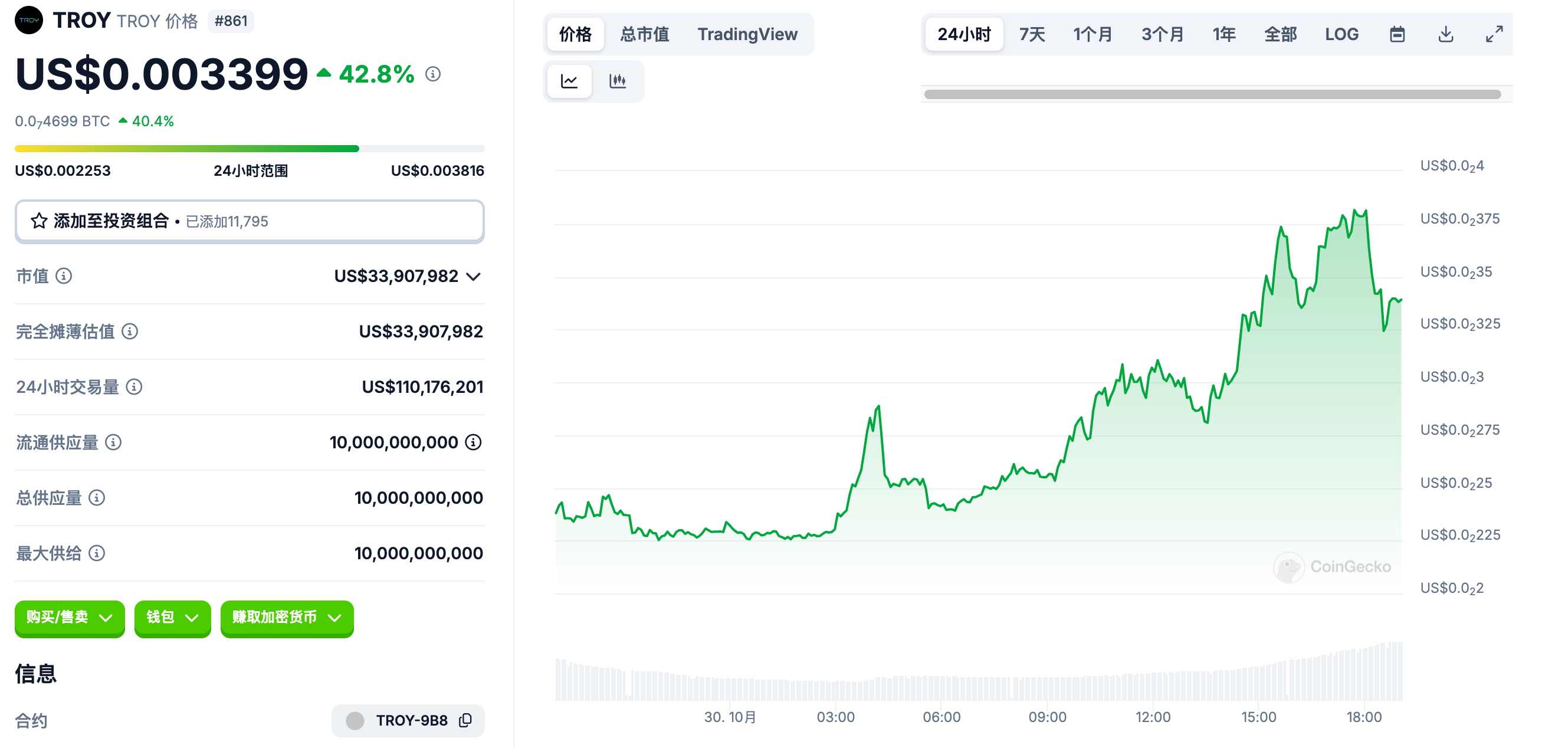Expand chart to fullscreen
The width and height of the screenshot is (1542, 748).
tap(1494, 34)
